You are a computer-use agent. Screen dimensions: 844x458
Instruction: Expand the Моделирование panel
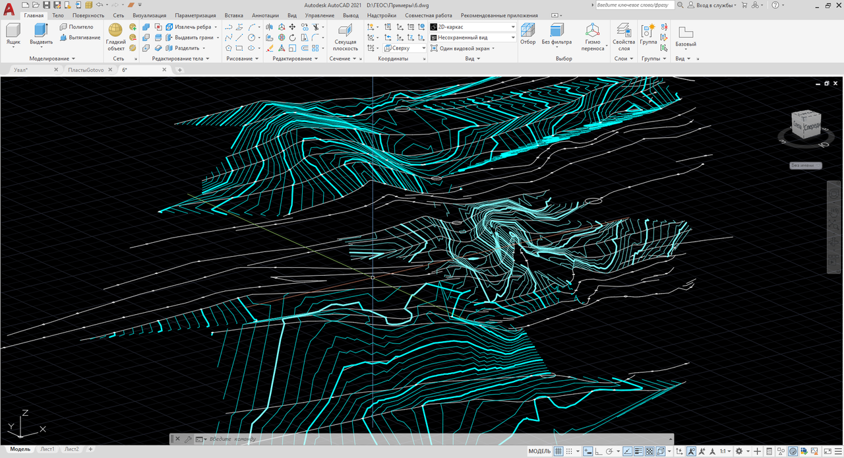pyautogui.click(x=52, y=59)
